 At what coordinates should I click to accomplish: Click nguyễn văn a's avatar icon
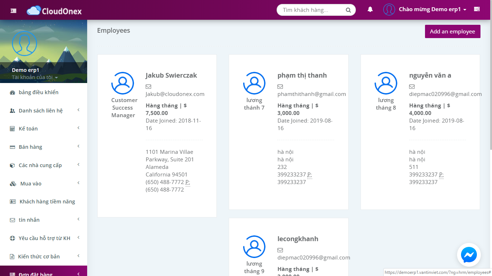386,83
